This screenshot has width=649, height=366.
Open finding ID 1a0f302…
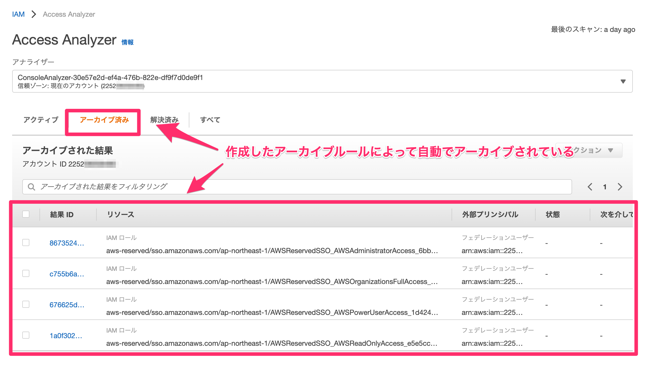click(66, 336)
